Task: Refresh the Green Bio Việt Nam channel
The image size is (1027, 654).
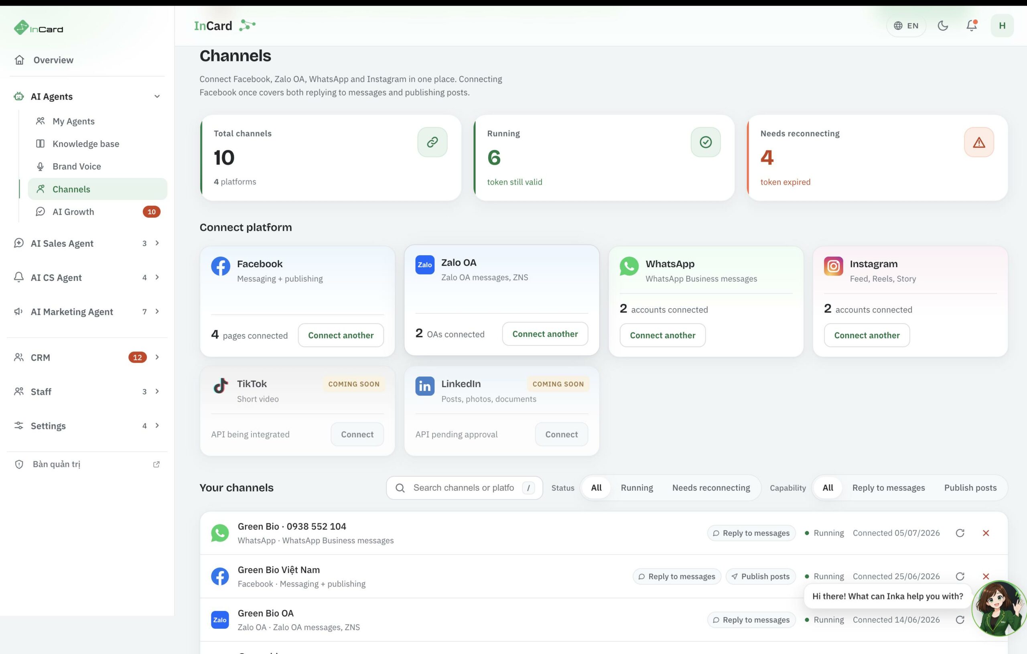Action: pos(960,576)
